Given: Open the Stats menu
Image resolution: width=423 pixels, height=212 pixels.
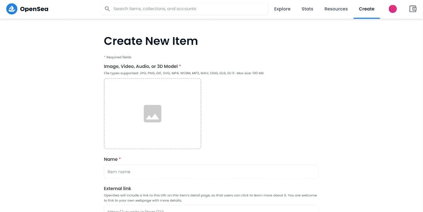Looking at the screenshot, I should [307, 9].
